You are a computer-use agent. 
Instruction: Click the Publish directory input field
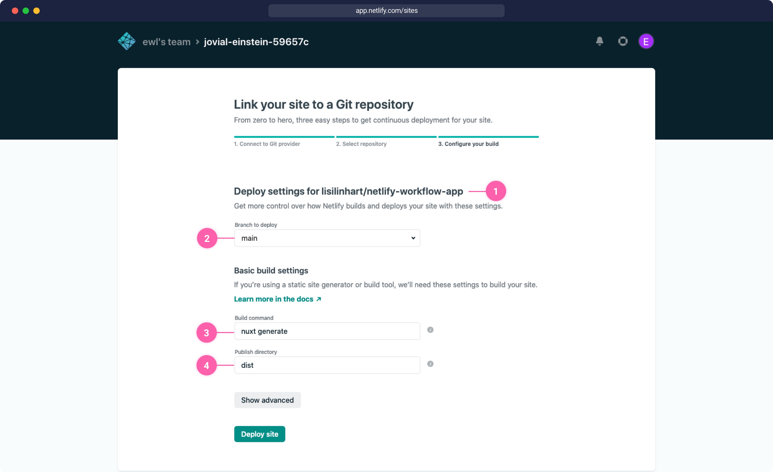point(327,365)
